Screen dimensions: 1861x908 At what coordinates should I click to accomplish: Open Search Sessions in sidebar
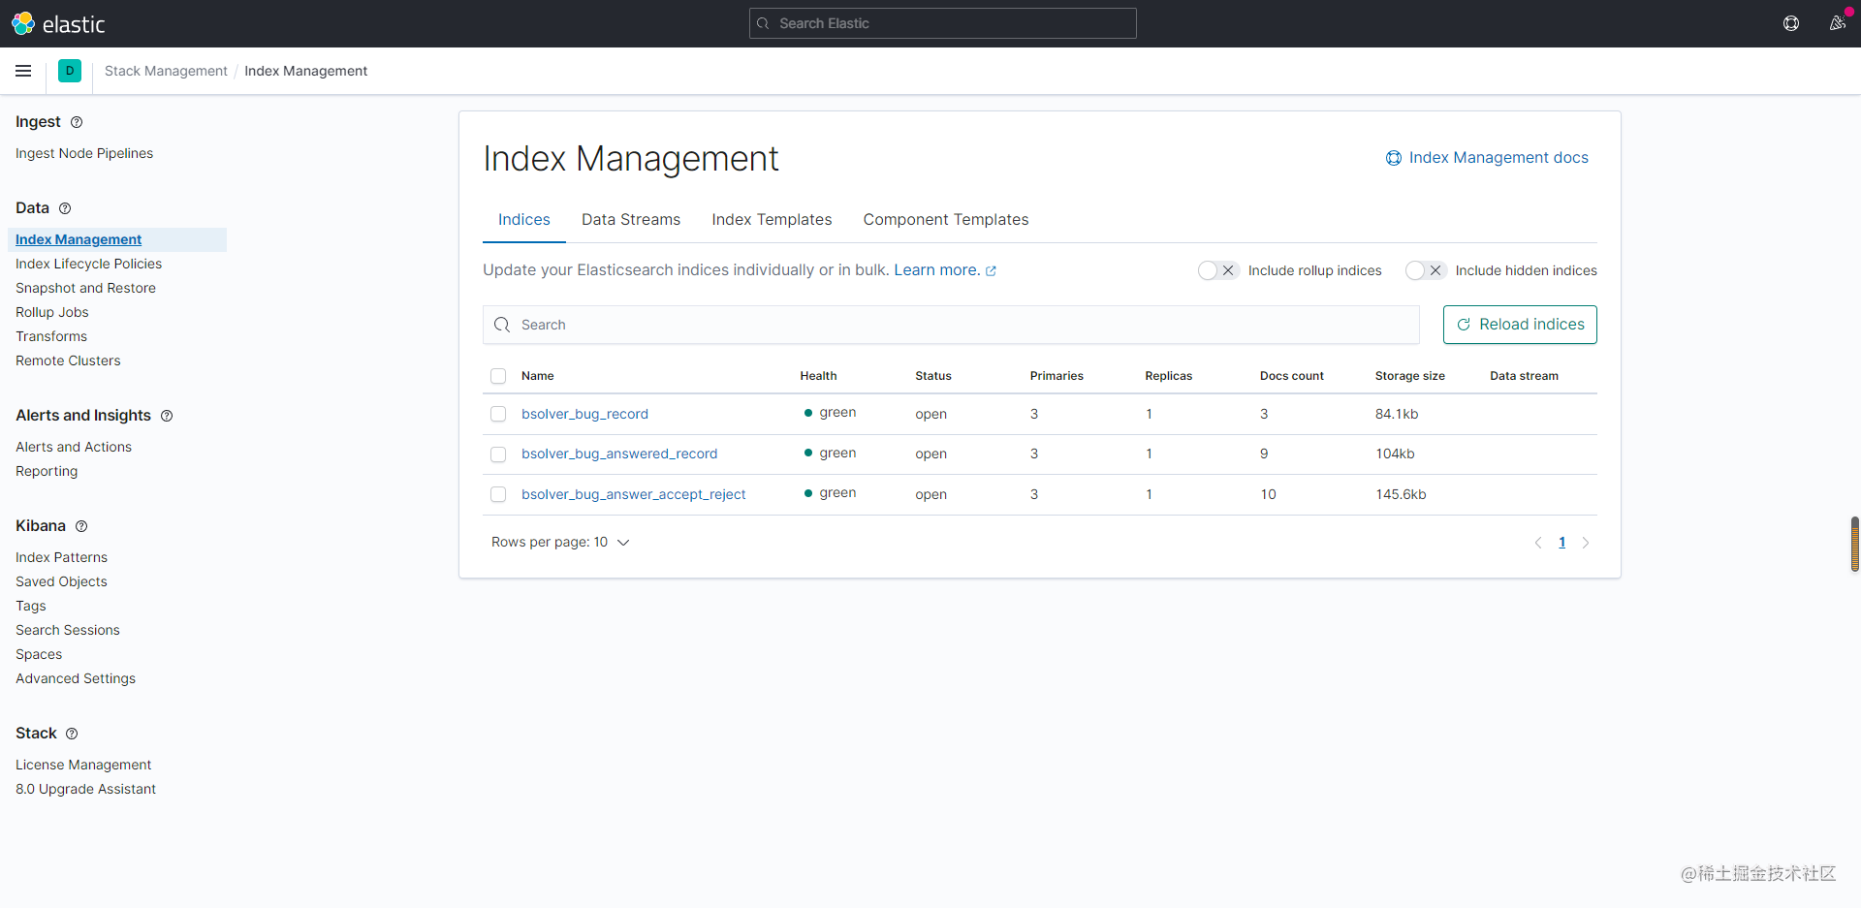[x=68, y=630]
